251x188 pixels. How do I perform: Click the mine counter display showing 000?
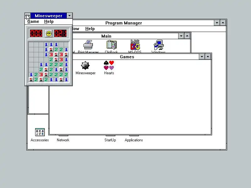36,34
